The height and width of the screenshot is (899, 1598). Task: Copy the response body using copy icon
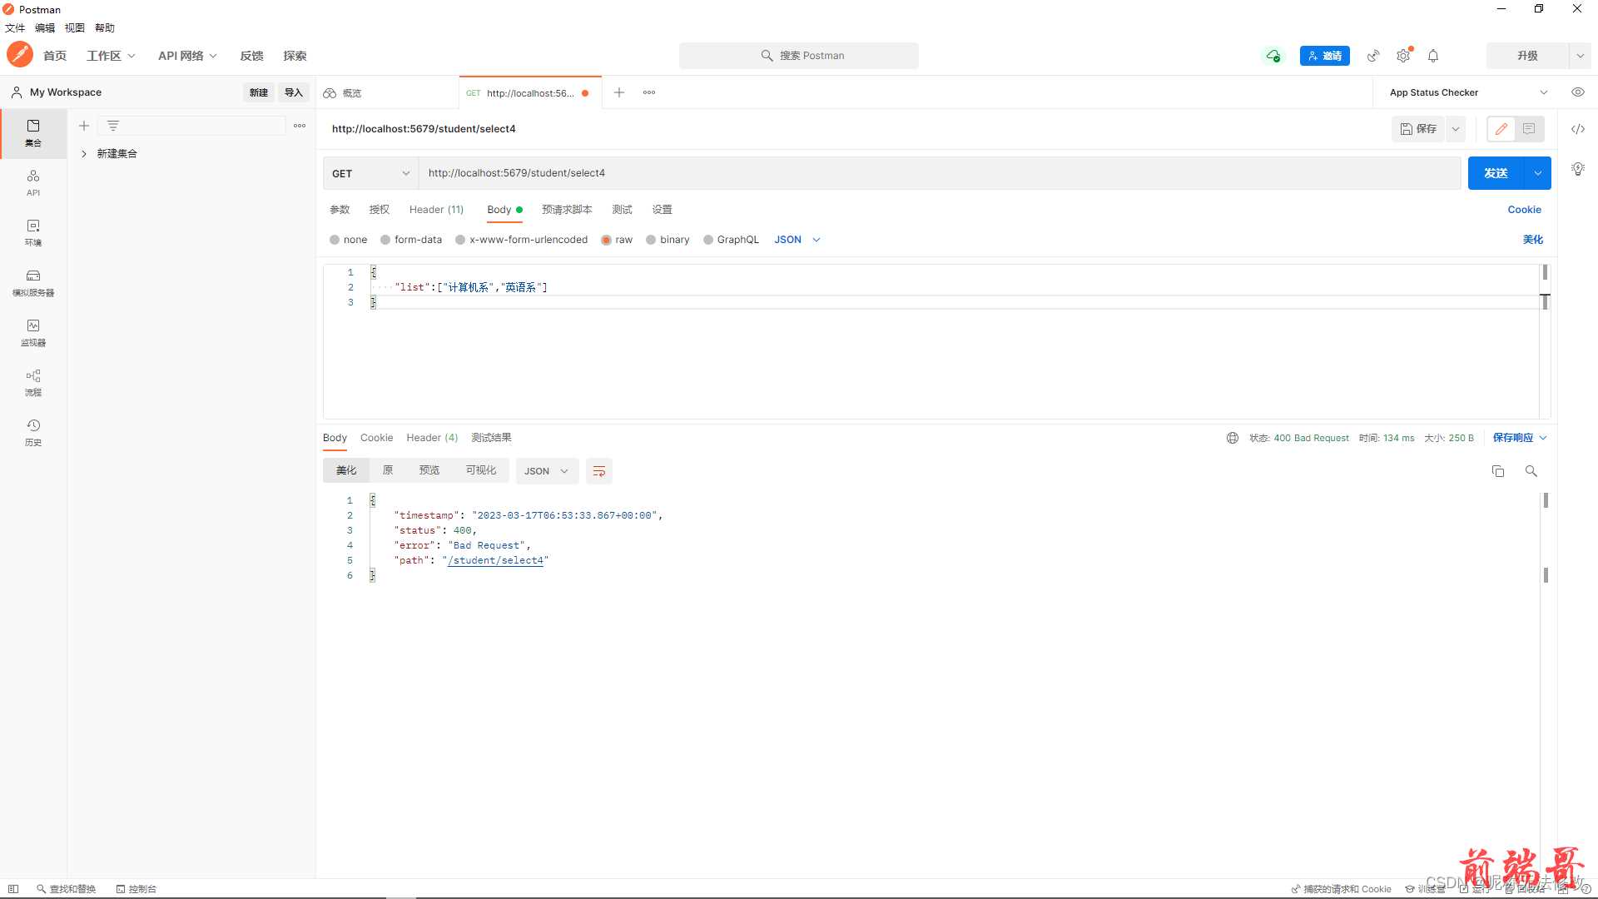1497,470
